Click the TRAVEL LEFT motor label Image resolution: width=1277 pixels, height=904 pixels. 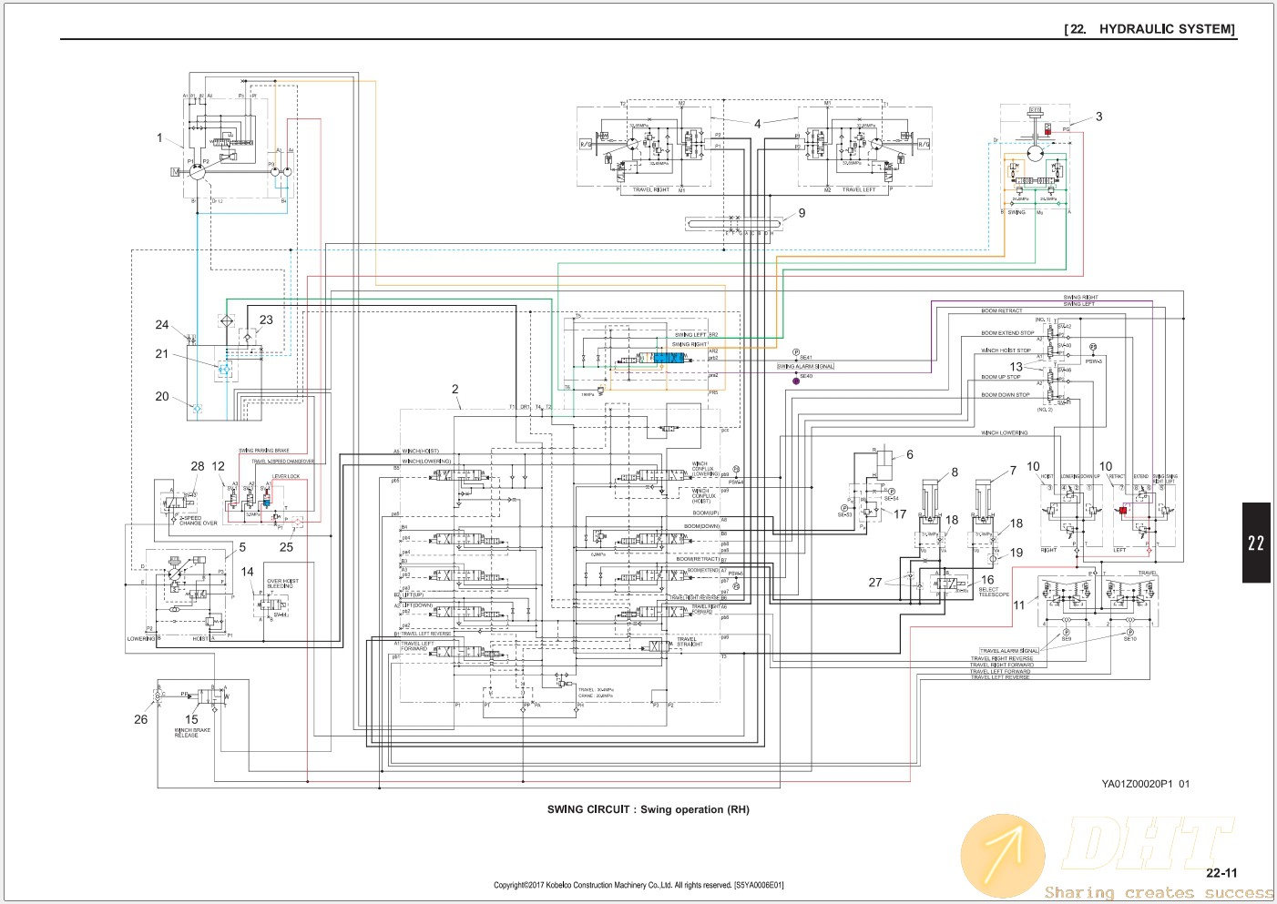click(x=859, y=190)
